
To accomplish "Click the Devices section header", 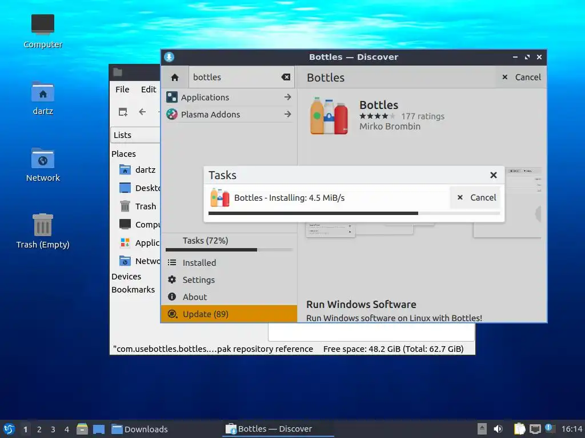I will tap(126, 277).
